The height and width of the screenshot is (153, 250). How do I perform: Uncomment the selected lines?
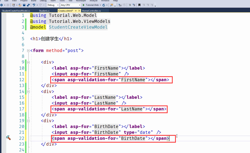click(x=134, y=5)
